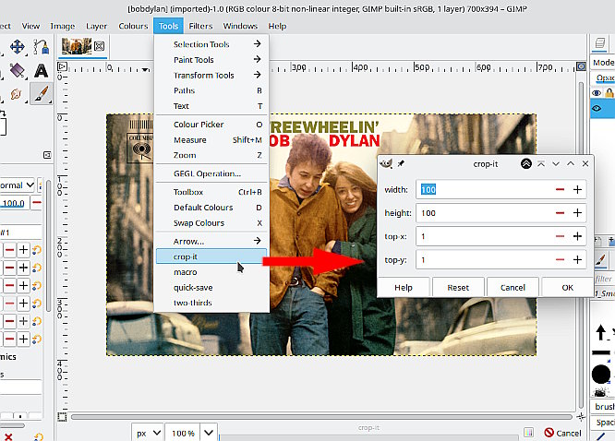Screen dimensions: 615x441
Task: Click Reset button in crop-it dialog
Action: [x=458, y=287]
